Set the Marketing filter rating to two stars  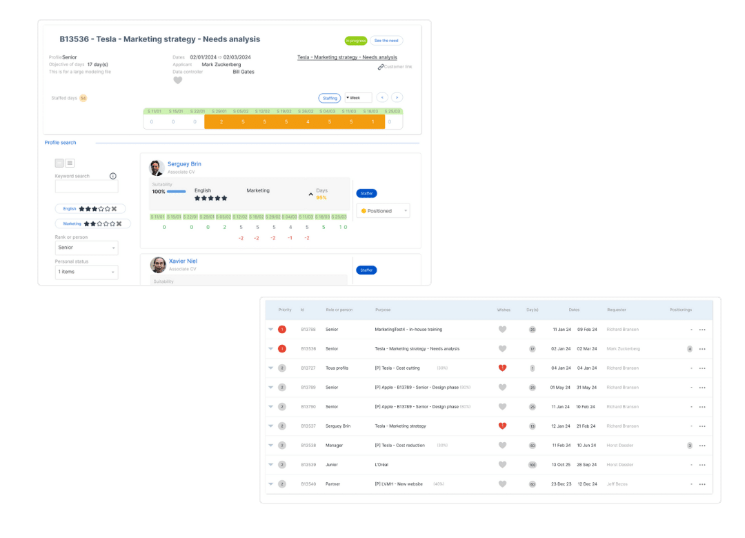pyautogui.click(x=95, y=223)
